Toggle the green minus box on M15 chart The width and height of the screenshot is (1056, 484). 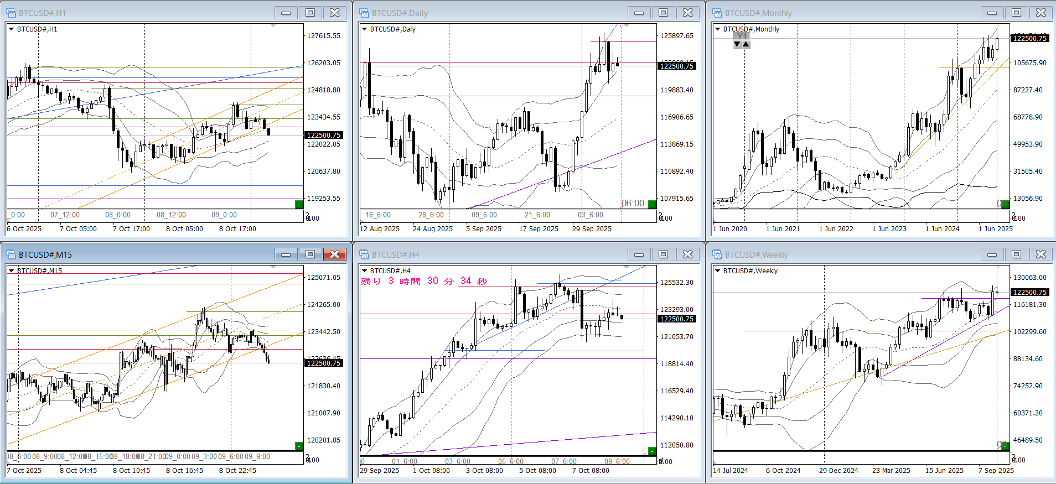point(299,446)
